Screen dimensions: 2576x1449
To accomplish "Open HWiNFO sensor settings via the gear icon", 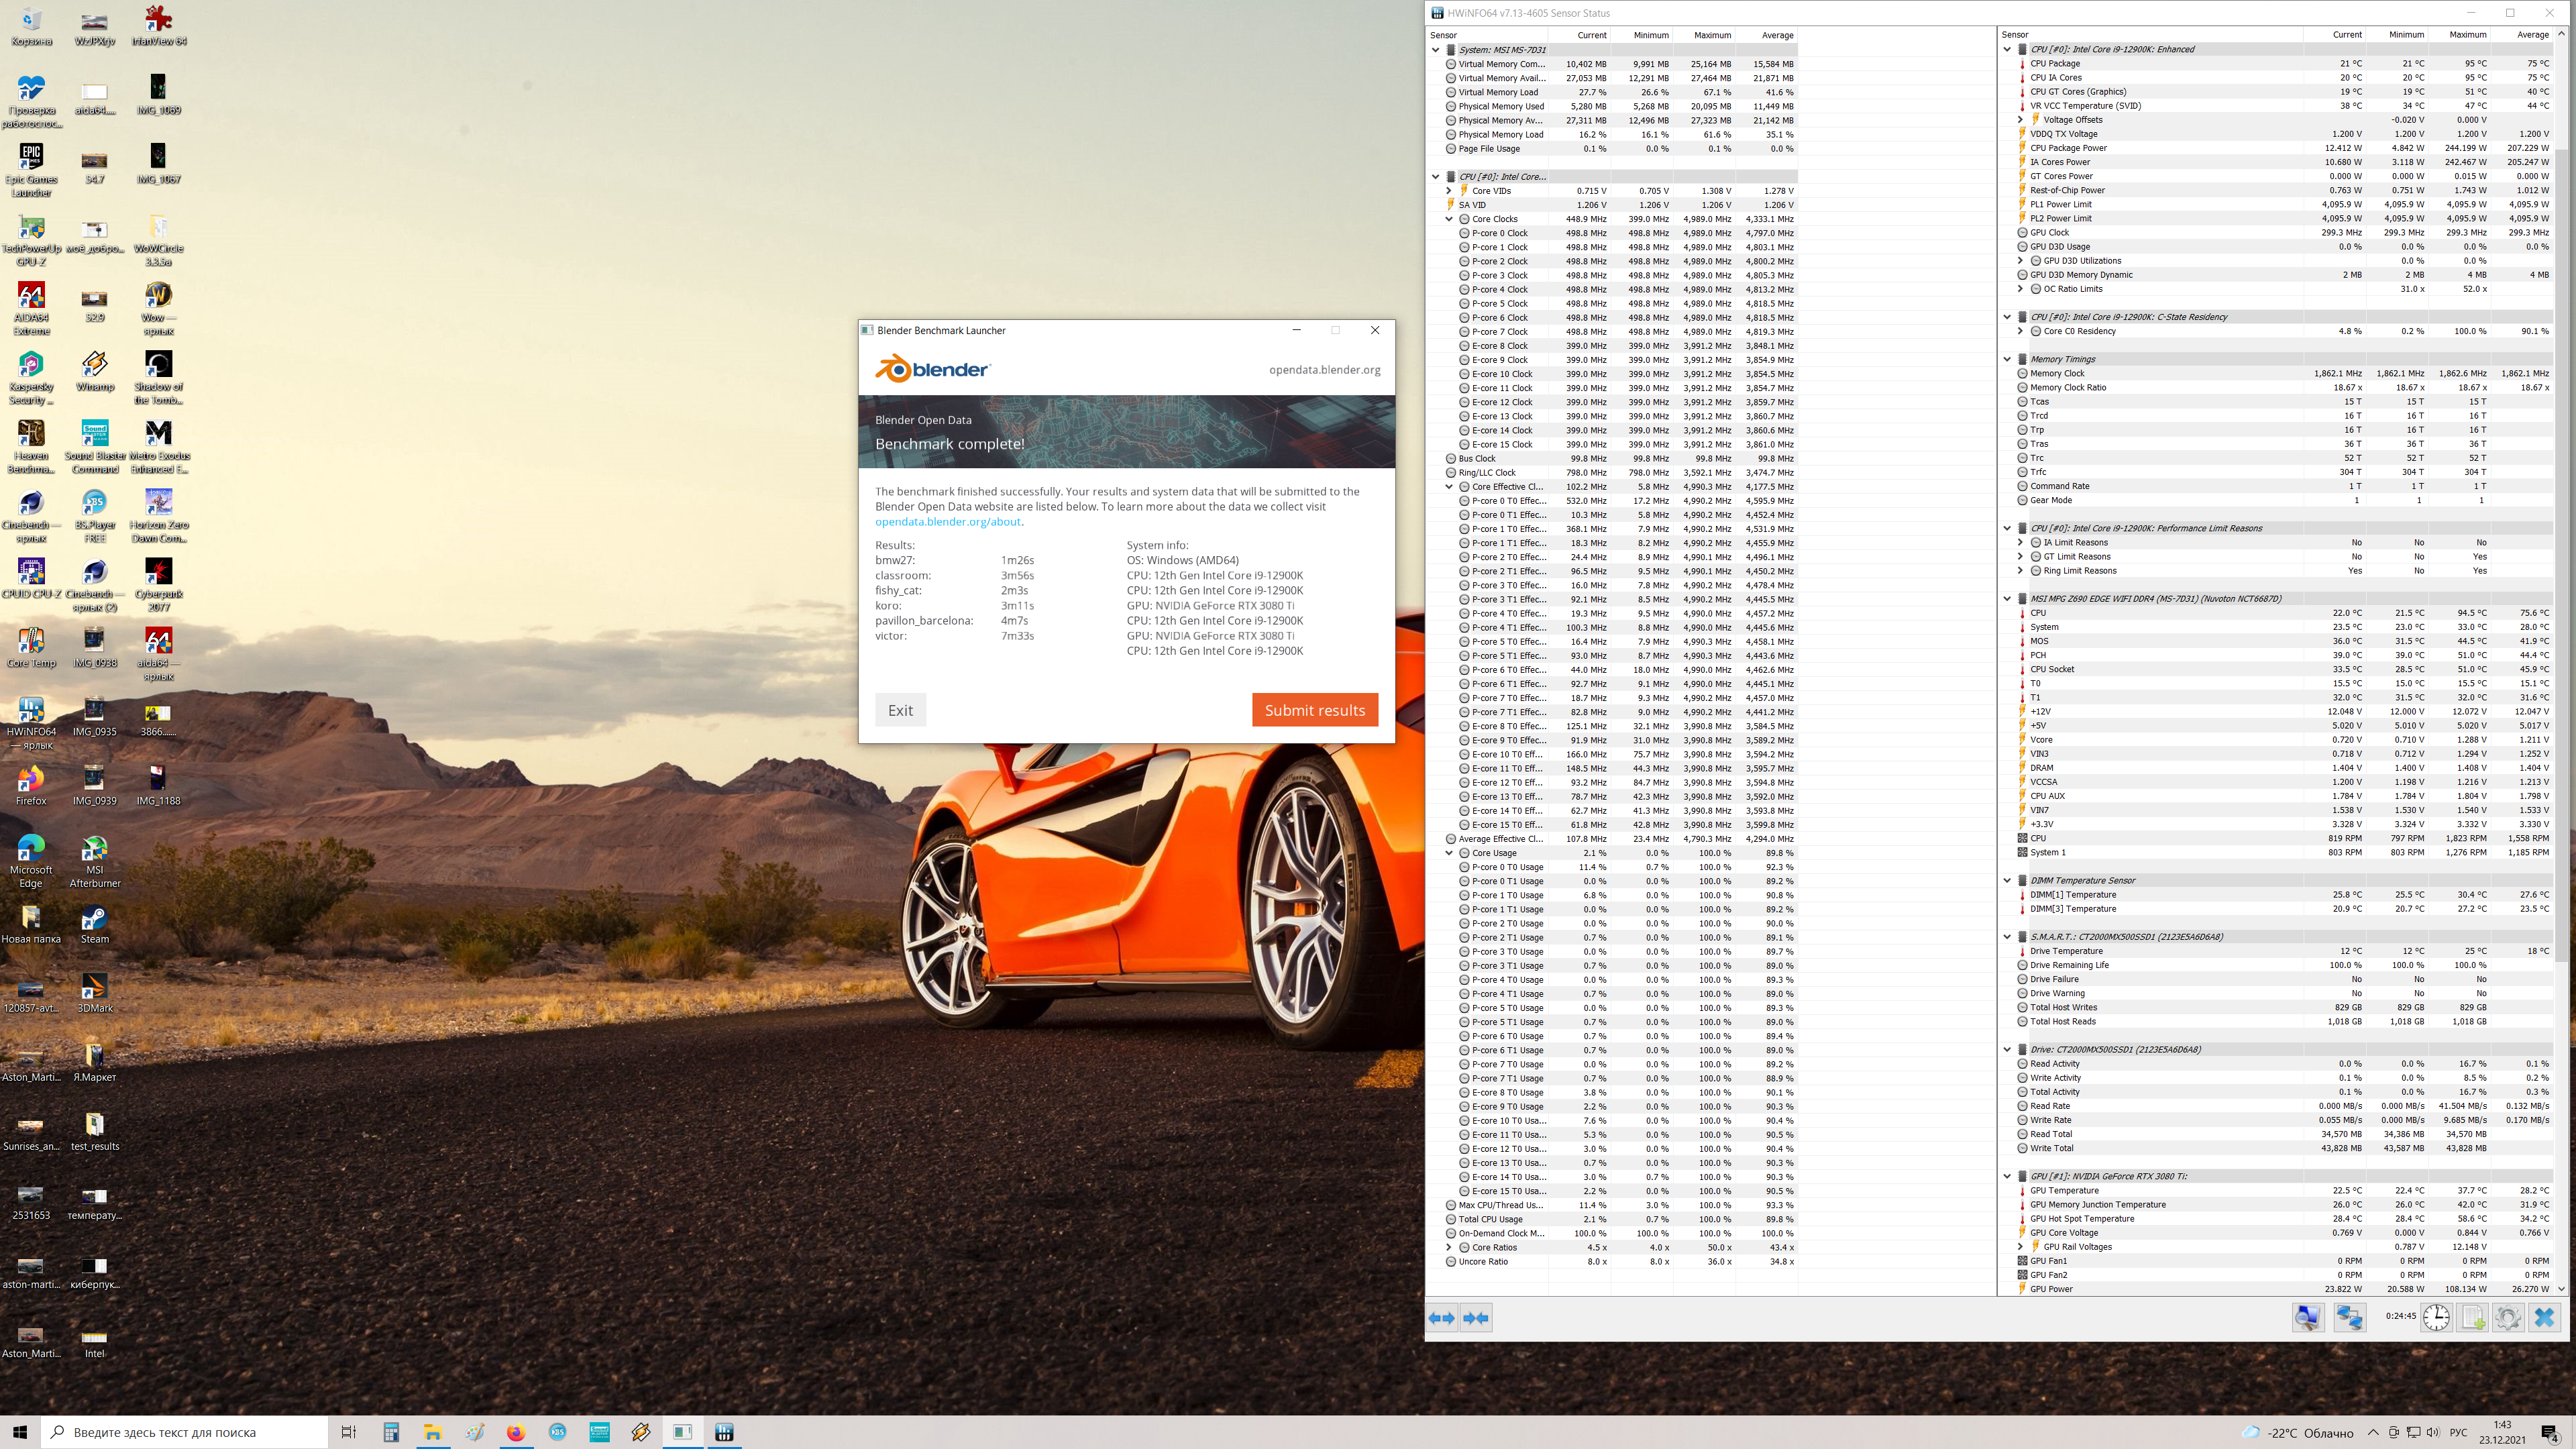I will [x=2508, y=1318].
